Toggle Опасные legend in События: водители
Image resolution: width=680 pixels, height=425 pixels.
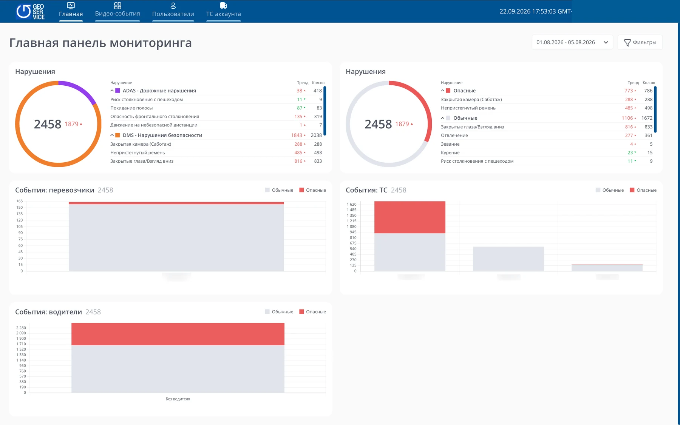click(x=312, y=312)
